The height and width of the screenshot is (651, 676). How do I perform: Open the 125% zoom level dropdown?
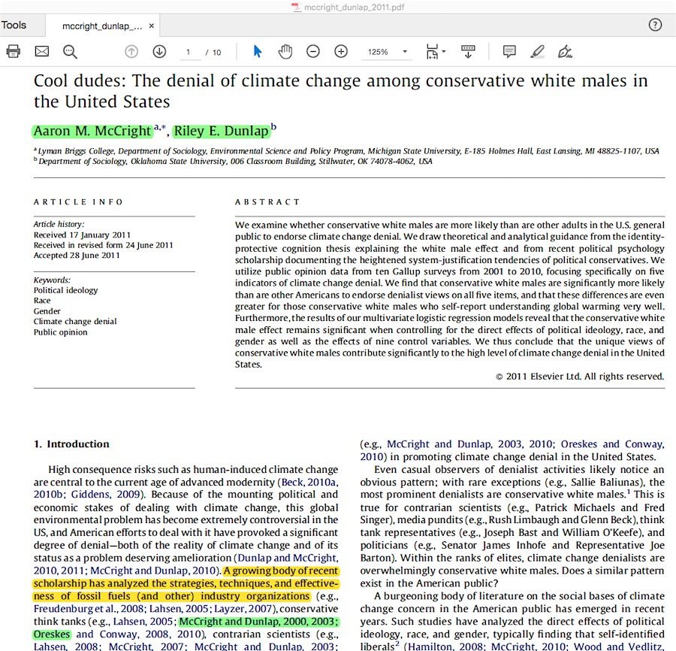(406, 52)
